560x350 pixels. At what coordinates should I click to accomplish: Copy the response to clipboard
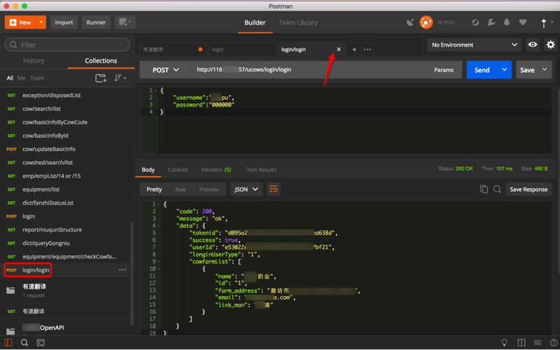pos(484,189)
